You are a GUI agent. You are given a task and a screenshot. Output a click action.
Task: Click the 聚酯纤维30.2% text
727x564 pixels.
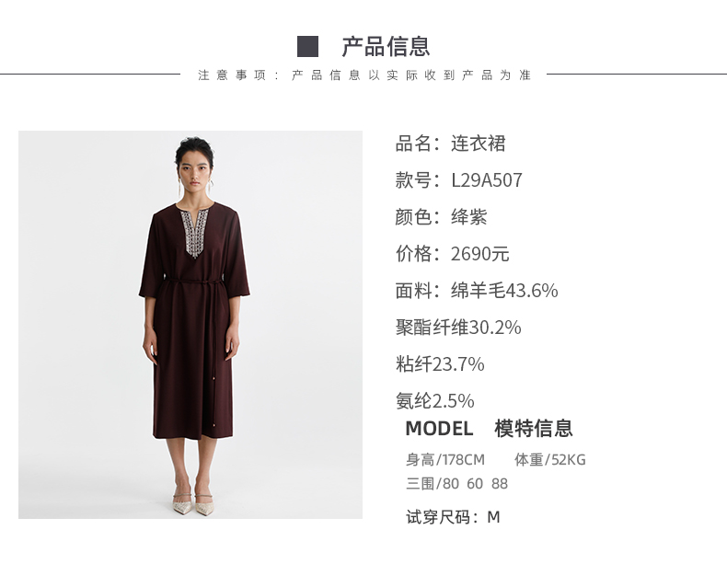coord(458,328)
